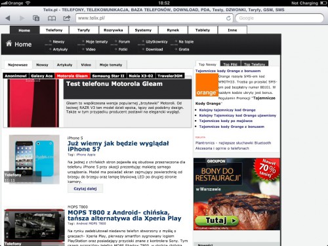Open Video in dark submenu
This screenshot has height=246, width=328.
[91, 49]
